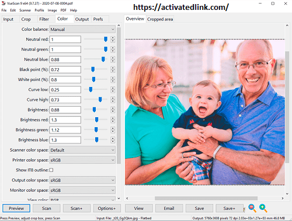This screenshot has height=221, width=292.
Task: Open the Output color space dropdown
Action: coord(82,180)
